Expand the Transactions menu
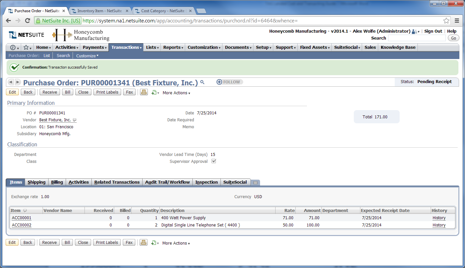The width and height of the screenshot is (465, 268). coord(126,47)
